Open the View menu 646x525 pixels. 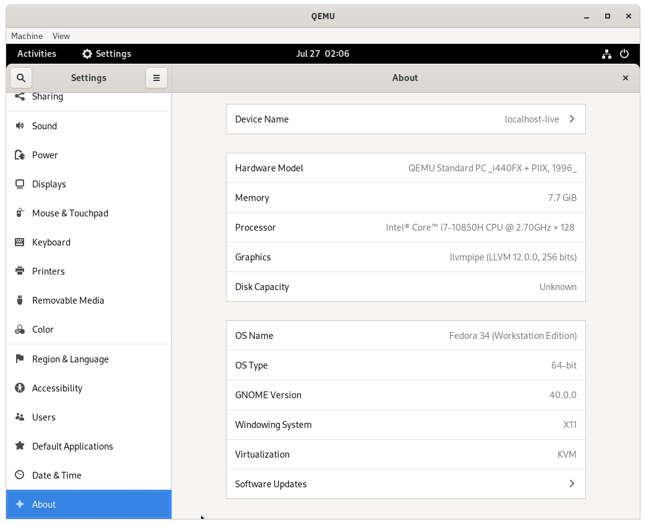61,36
